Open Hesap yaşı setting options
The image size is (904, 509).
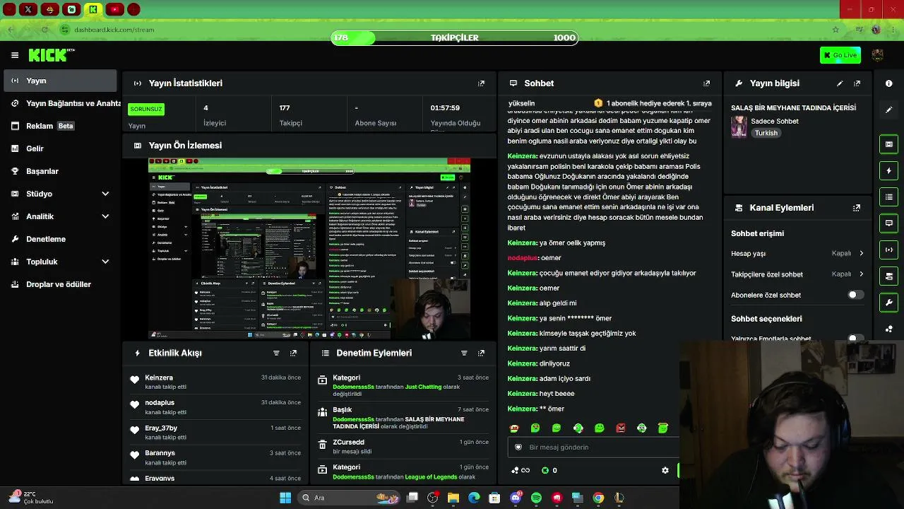798,253
